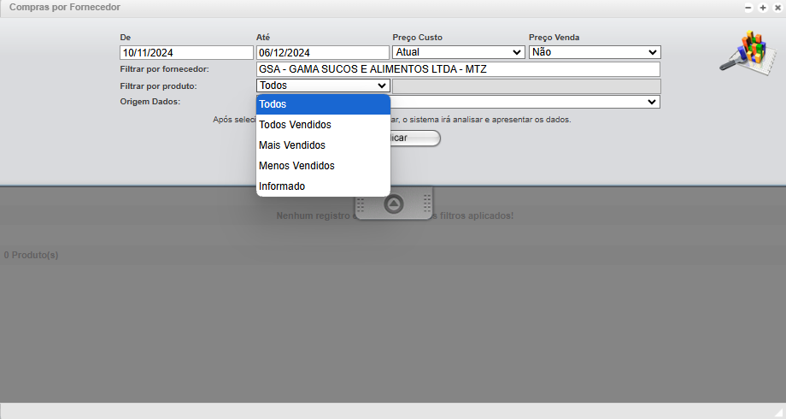Click the partially hidden Aplicar button
This screenshot has width=786, height=419.
click(x=415, y=138)
